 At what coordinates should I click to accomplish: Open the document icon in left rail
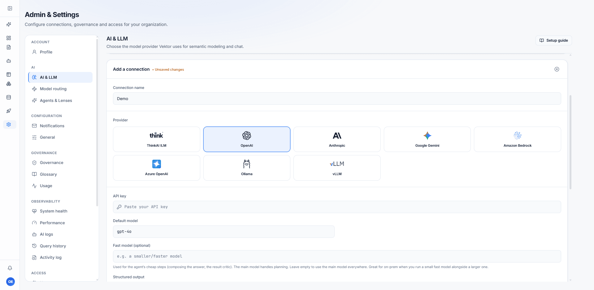9,47
